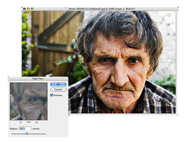Click the Radius input field
The image size is (186, 142).
[x=25, y=129]
